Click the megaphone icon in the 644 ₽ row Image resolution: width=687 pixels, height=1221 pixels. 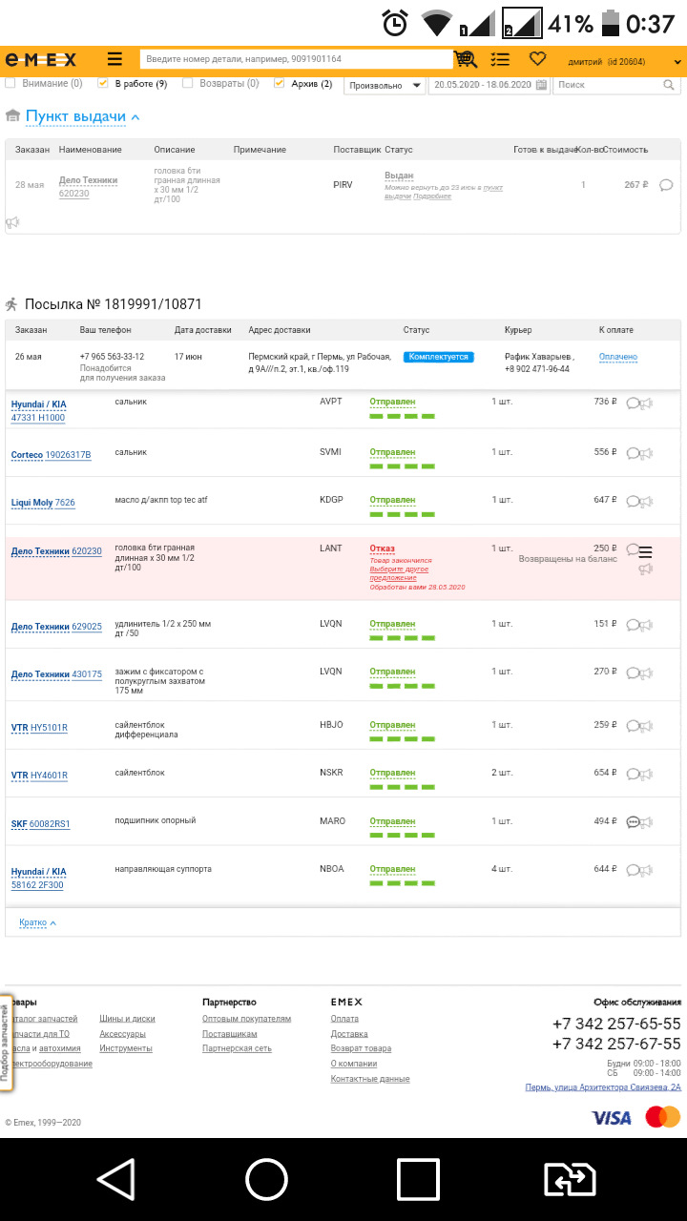[646, 870]
